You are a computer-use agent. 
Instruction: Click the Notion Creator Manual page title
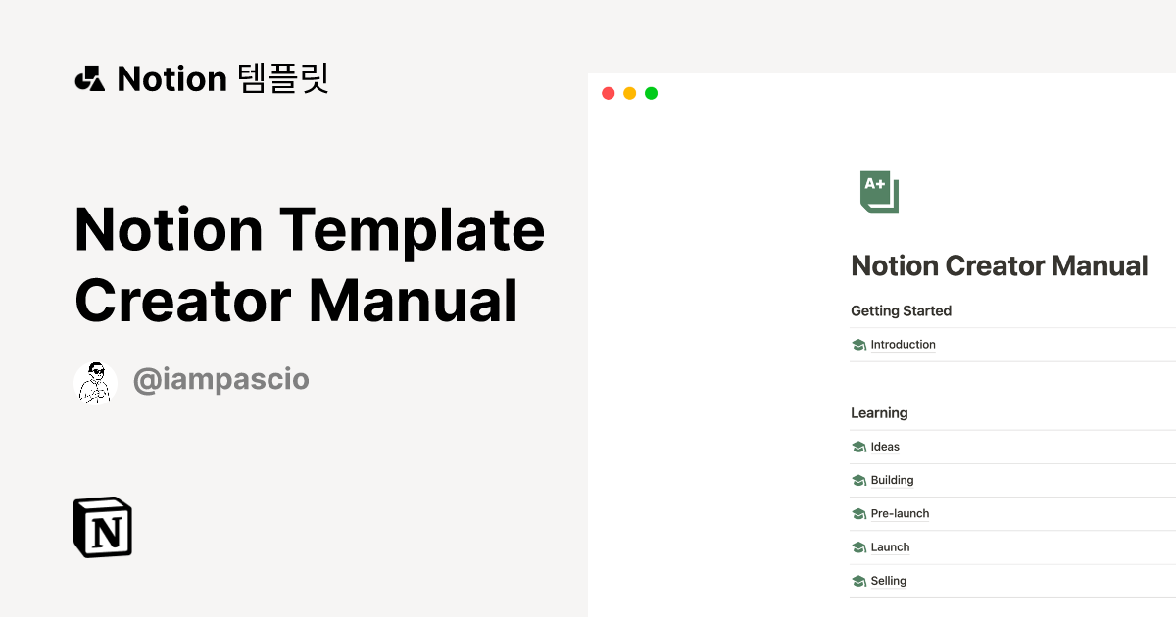coord(999,265)
